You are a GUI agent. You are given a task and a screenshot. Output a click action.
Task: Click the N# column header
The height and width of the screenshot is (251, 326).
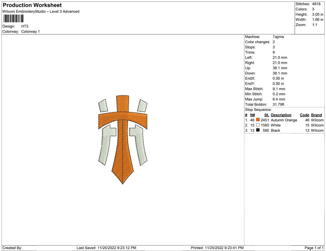[x=253, y=115]
